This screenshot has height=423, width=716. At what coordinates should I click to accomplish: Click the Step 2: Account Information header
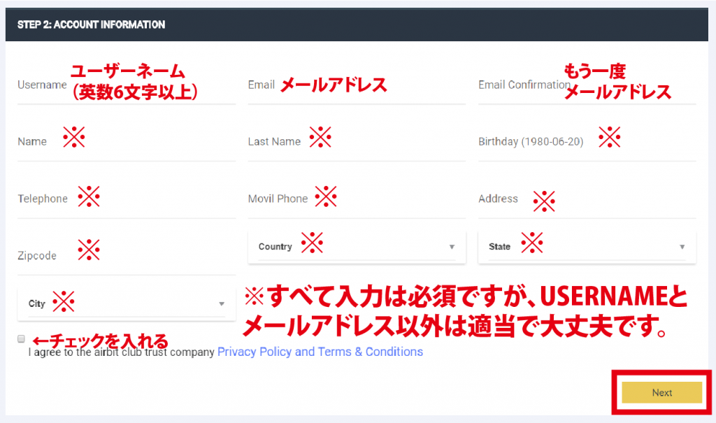pos(357,24)
